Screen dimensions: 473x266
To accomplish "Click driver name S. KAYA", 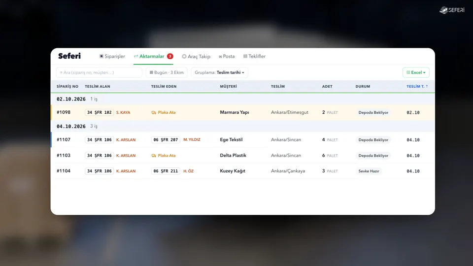I will [x=123, y=112].
